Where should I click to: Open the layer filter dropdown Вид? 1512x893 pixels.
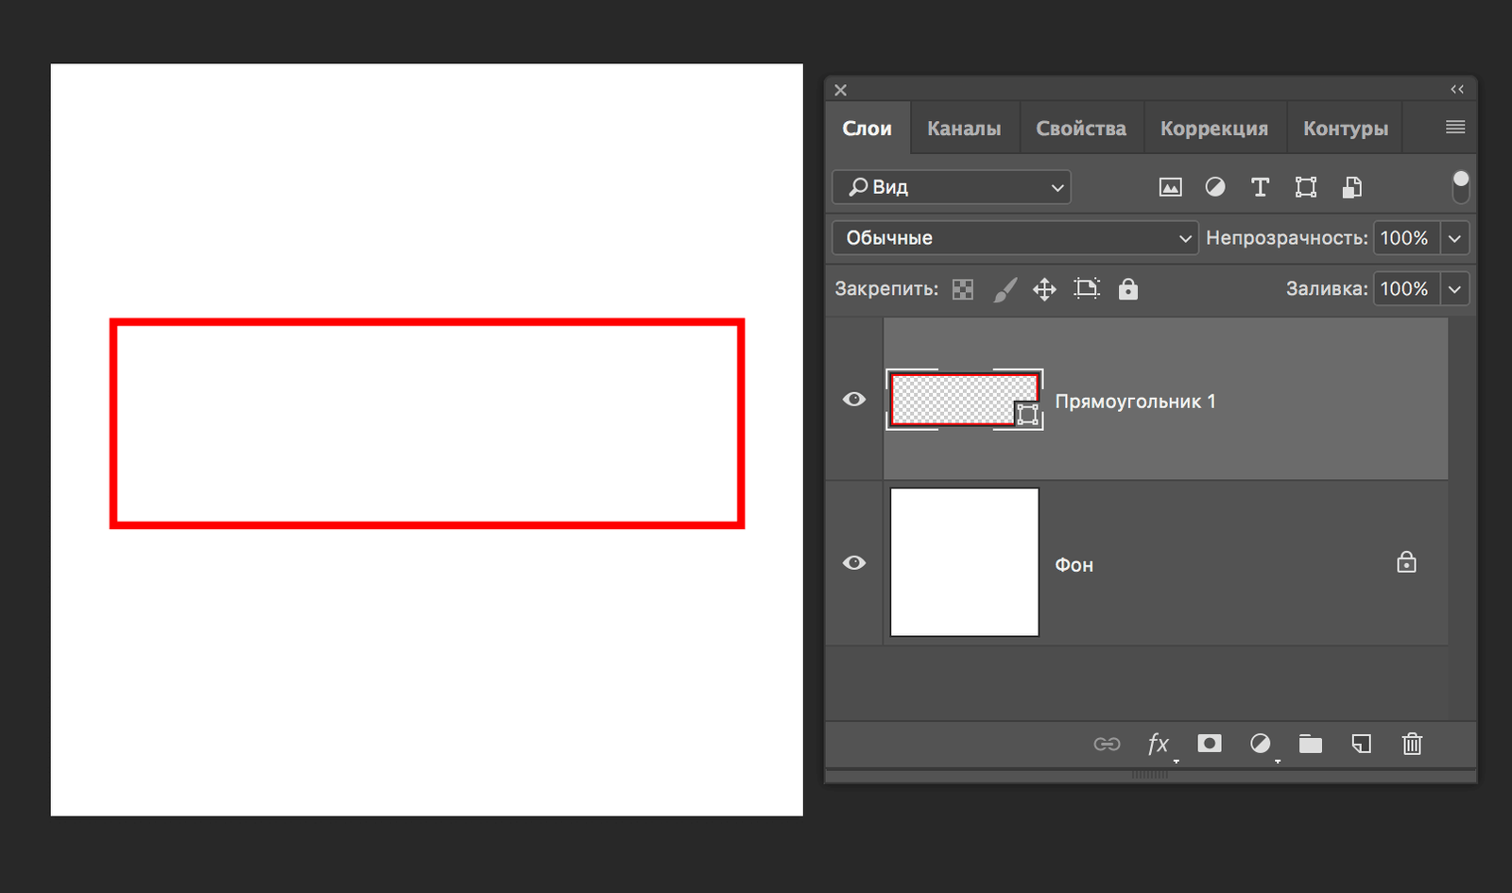click(950, 186)
